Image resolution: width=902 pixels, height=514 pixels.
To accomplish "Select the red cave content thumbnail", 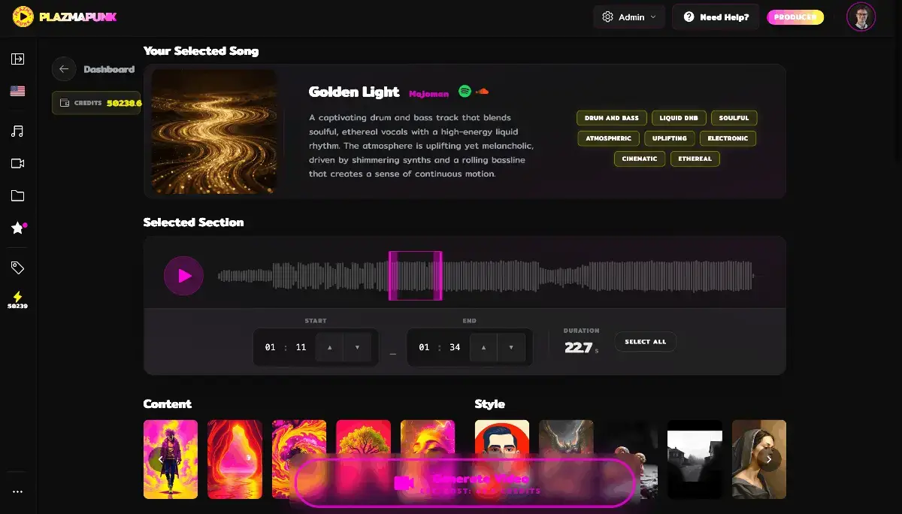I will click(x=235, y=459).
